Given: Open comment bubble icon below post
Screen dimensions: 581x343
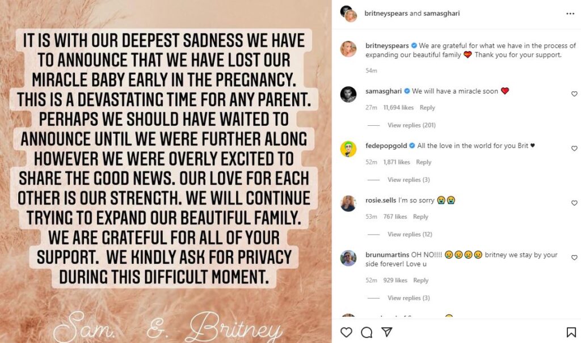Looking at the screenshot, I should point(367,332).
